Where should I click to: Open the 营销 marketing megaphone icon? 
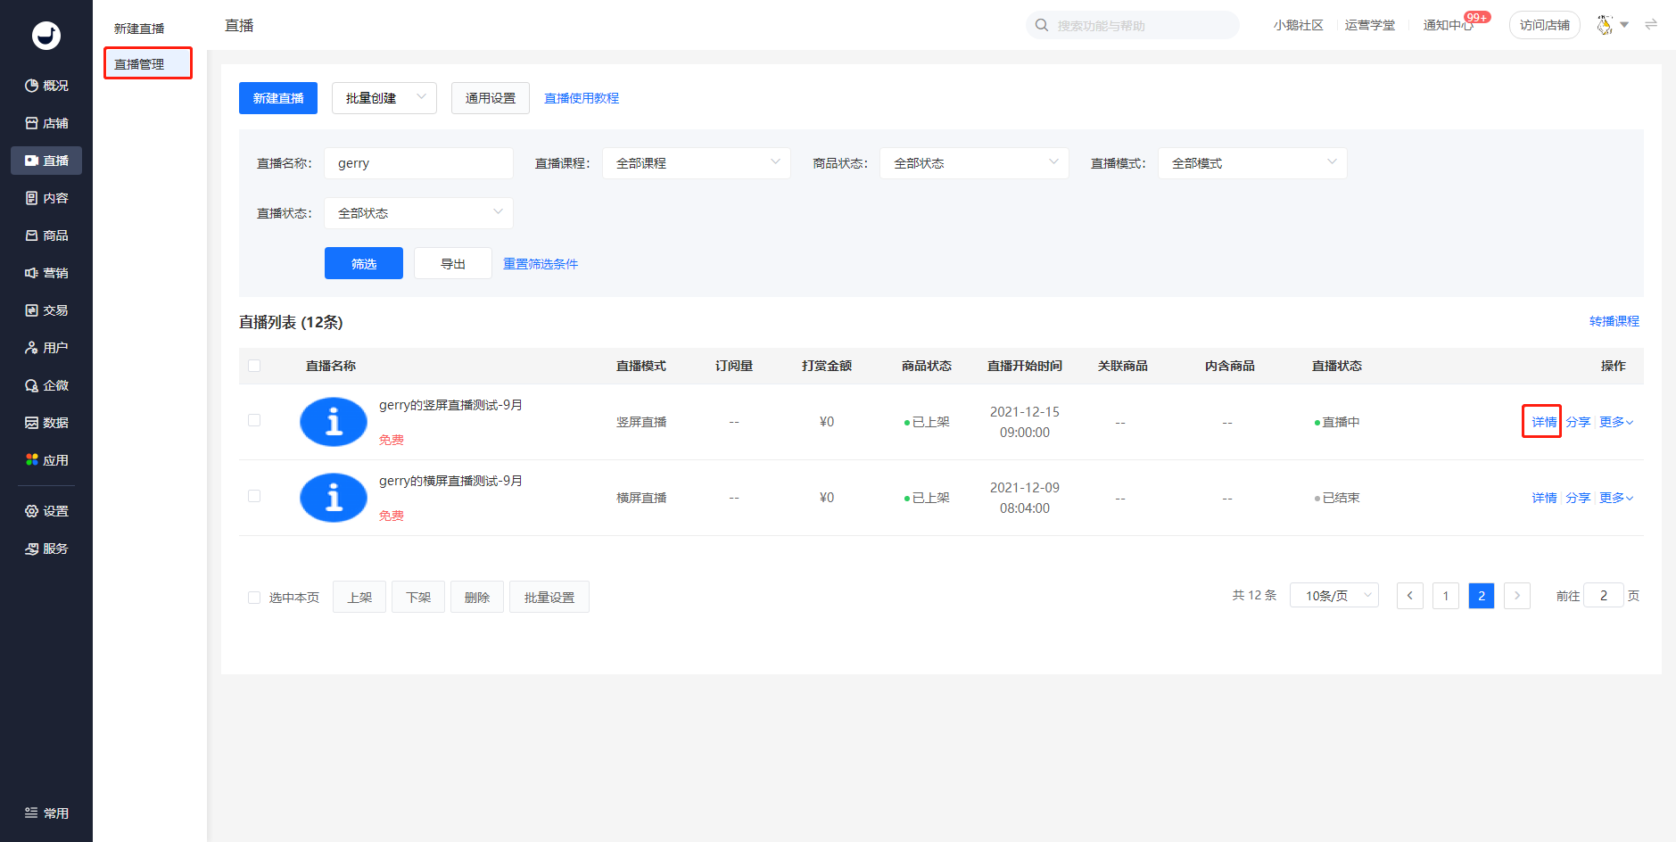pyautogui.click(x=32, y=273)
